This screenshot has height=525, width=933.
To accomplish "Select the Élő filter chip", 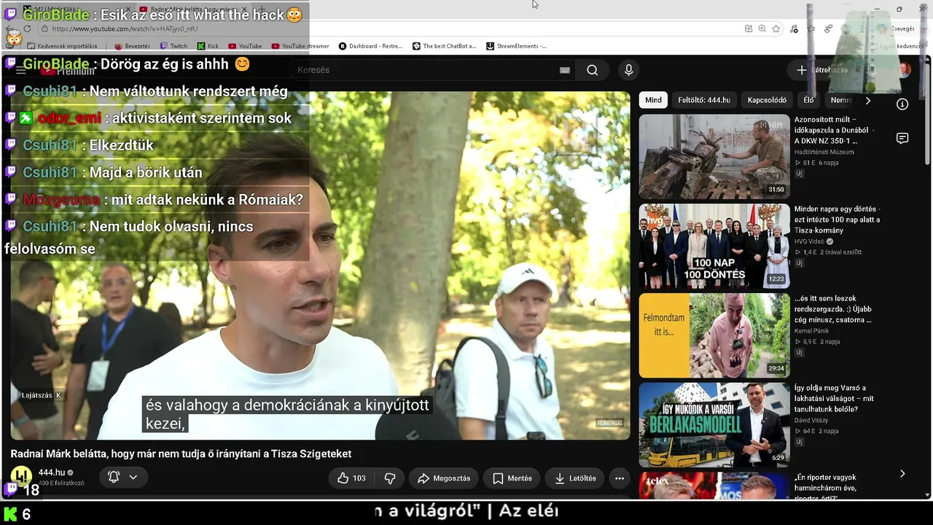I will click(x=808, y=100).
